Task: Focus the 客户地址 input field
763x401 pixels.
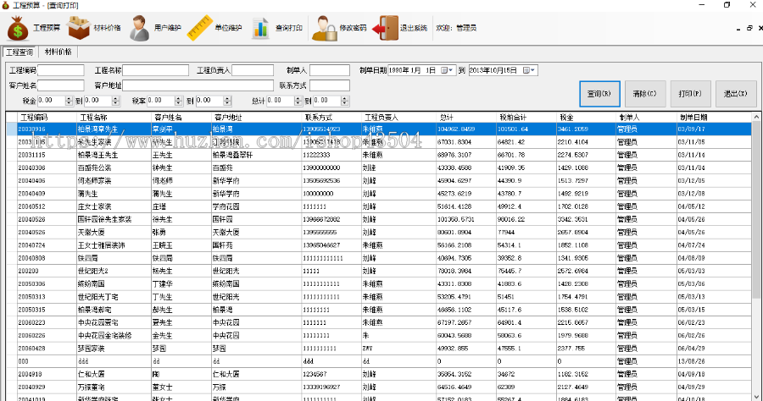Action: 198,85
